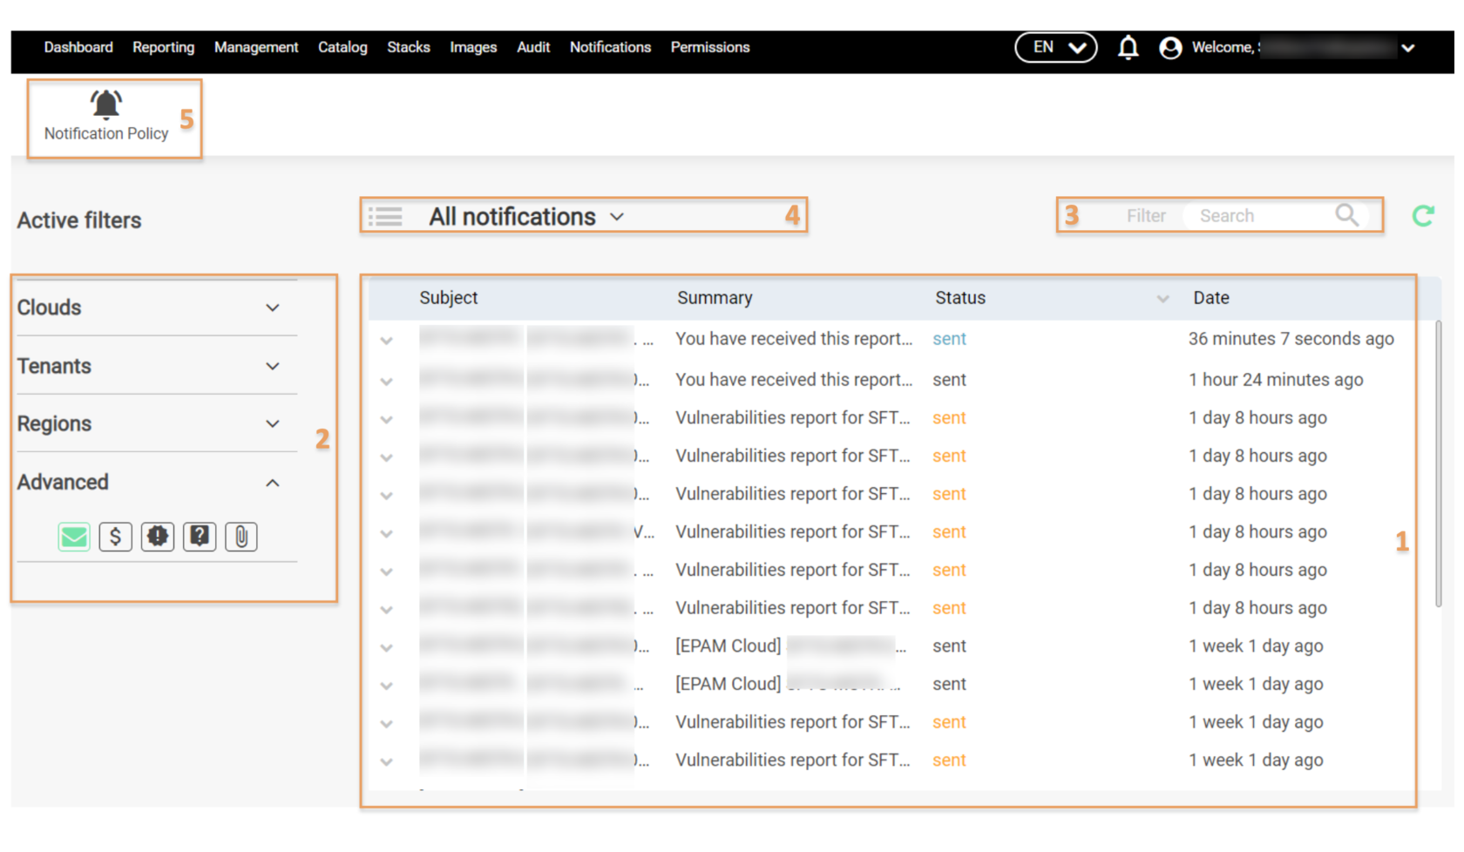The height and width of the screenshot is (852, 1464).
Task: Open the All notifications dropdown
Action: click(x=526, y=217)
